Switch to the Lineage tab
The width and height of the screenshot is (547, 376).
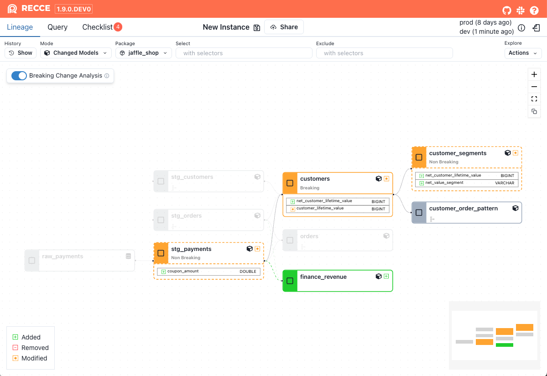(20, 27)
